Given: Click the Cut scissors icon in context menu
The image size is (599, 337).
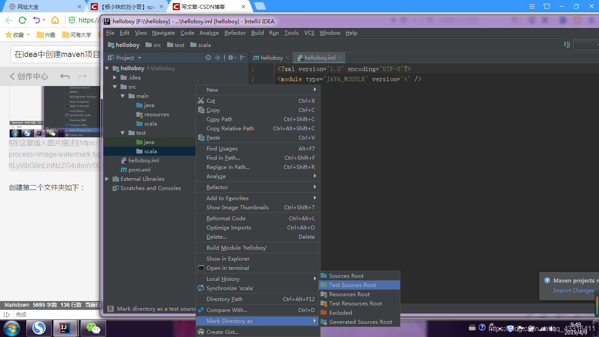Looking at the screenshot, I should point(201,100).
